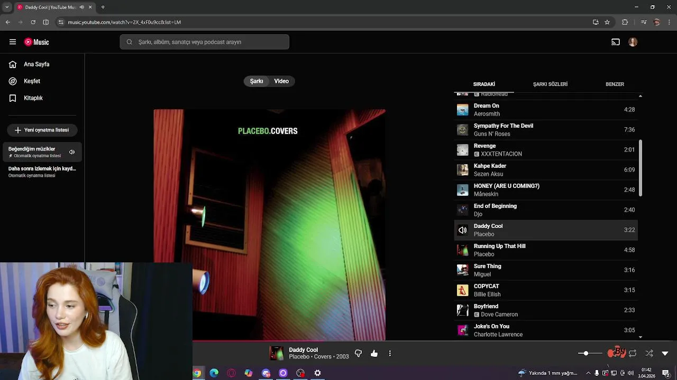Open the install app icon in address bar
This screenshot has width=677, height=380.
pyautogui.click(x=596, y=22)
